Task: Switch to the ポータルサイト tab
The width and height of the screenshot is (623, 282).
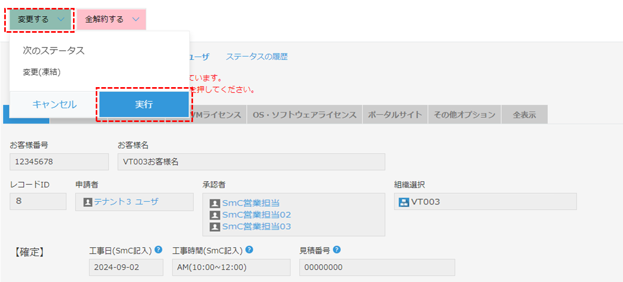Action: coord(395,115)
